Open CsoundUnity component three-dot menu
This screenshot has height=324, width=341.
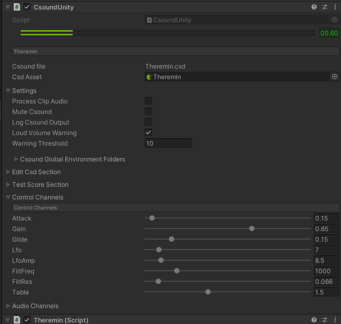pyautogui.click(x=335, y=7)
